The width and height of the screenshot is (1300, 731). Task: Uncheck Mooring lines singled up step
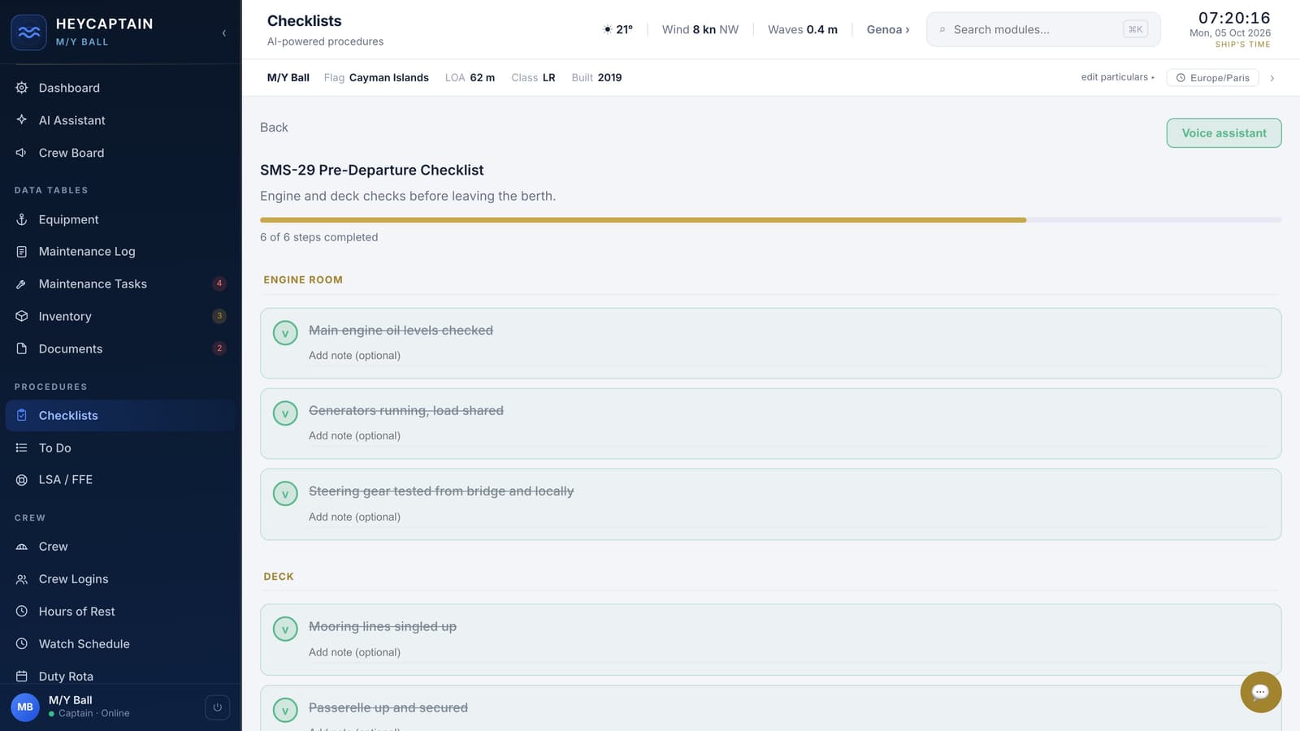[285, 629]
